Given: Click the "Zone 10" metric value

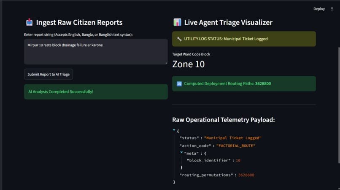Looking at the screenshot, I should coord(188,64).
